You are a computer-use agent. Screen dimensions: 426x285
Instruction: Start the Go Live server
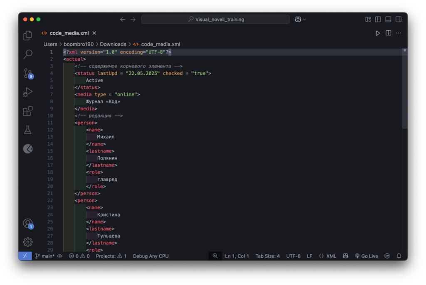(366, 256)
